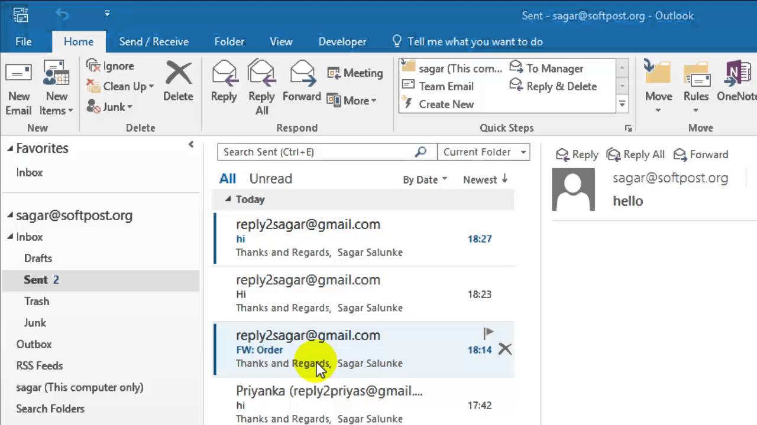The height and width of the screenshot is (425, 757).
Task: Open sagar (This computer only) folder
Action: (80, 388)
